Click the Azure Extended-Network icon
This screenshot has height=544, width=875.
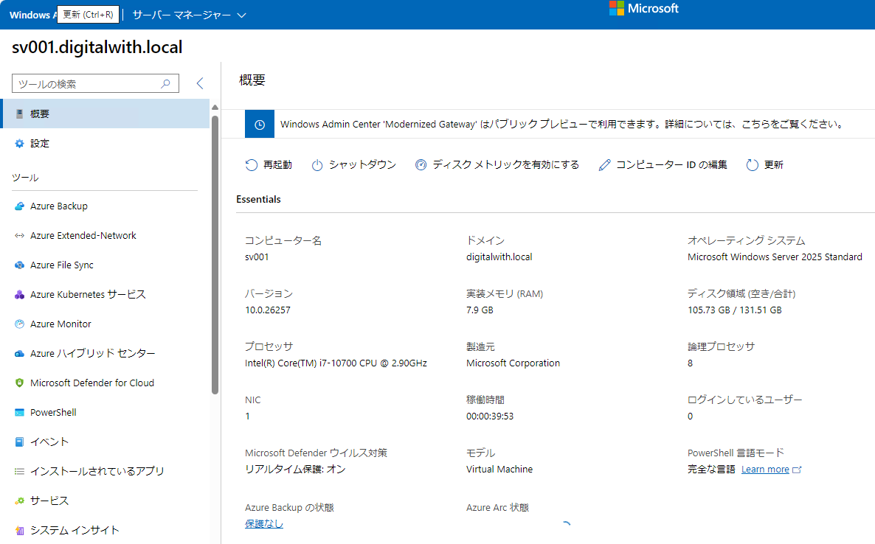pyautogui.click(x=19, y=236)
